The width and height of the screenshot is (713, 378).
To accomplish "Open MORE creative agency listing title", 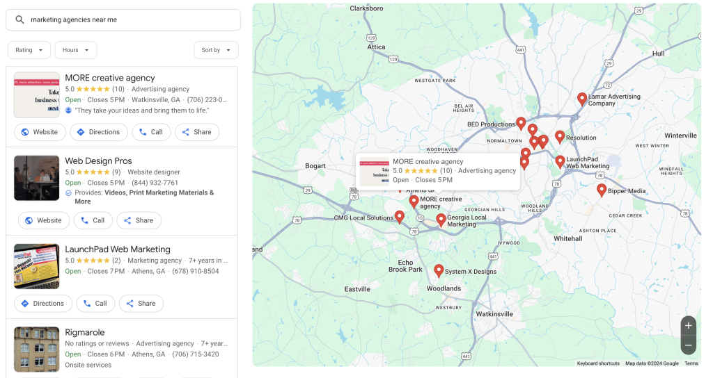I will pos(110,78).
